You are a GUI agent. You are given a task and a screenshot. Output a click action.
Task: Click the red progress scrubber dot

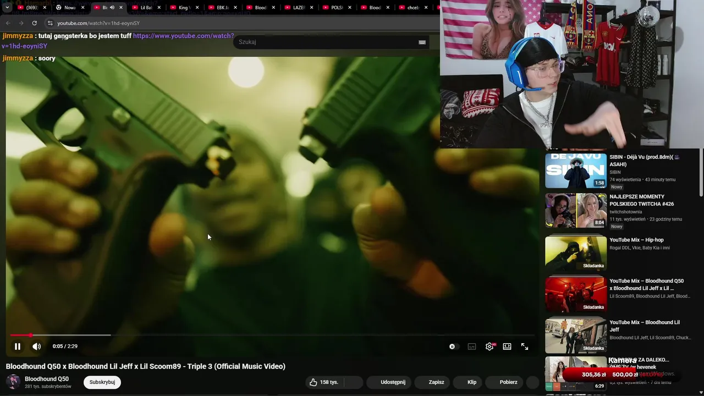[x=31, y=335]
